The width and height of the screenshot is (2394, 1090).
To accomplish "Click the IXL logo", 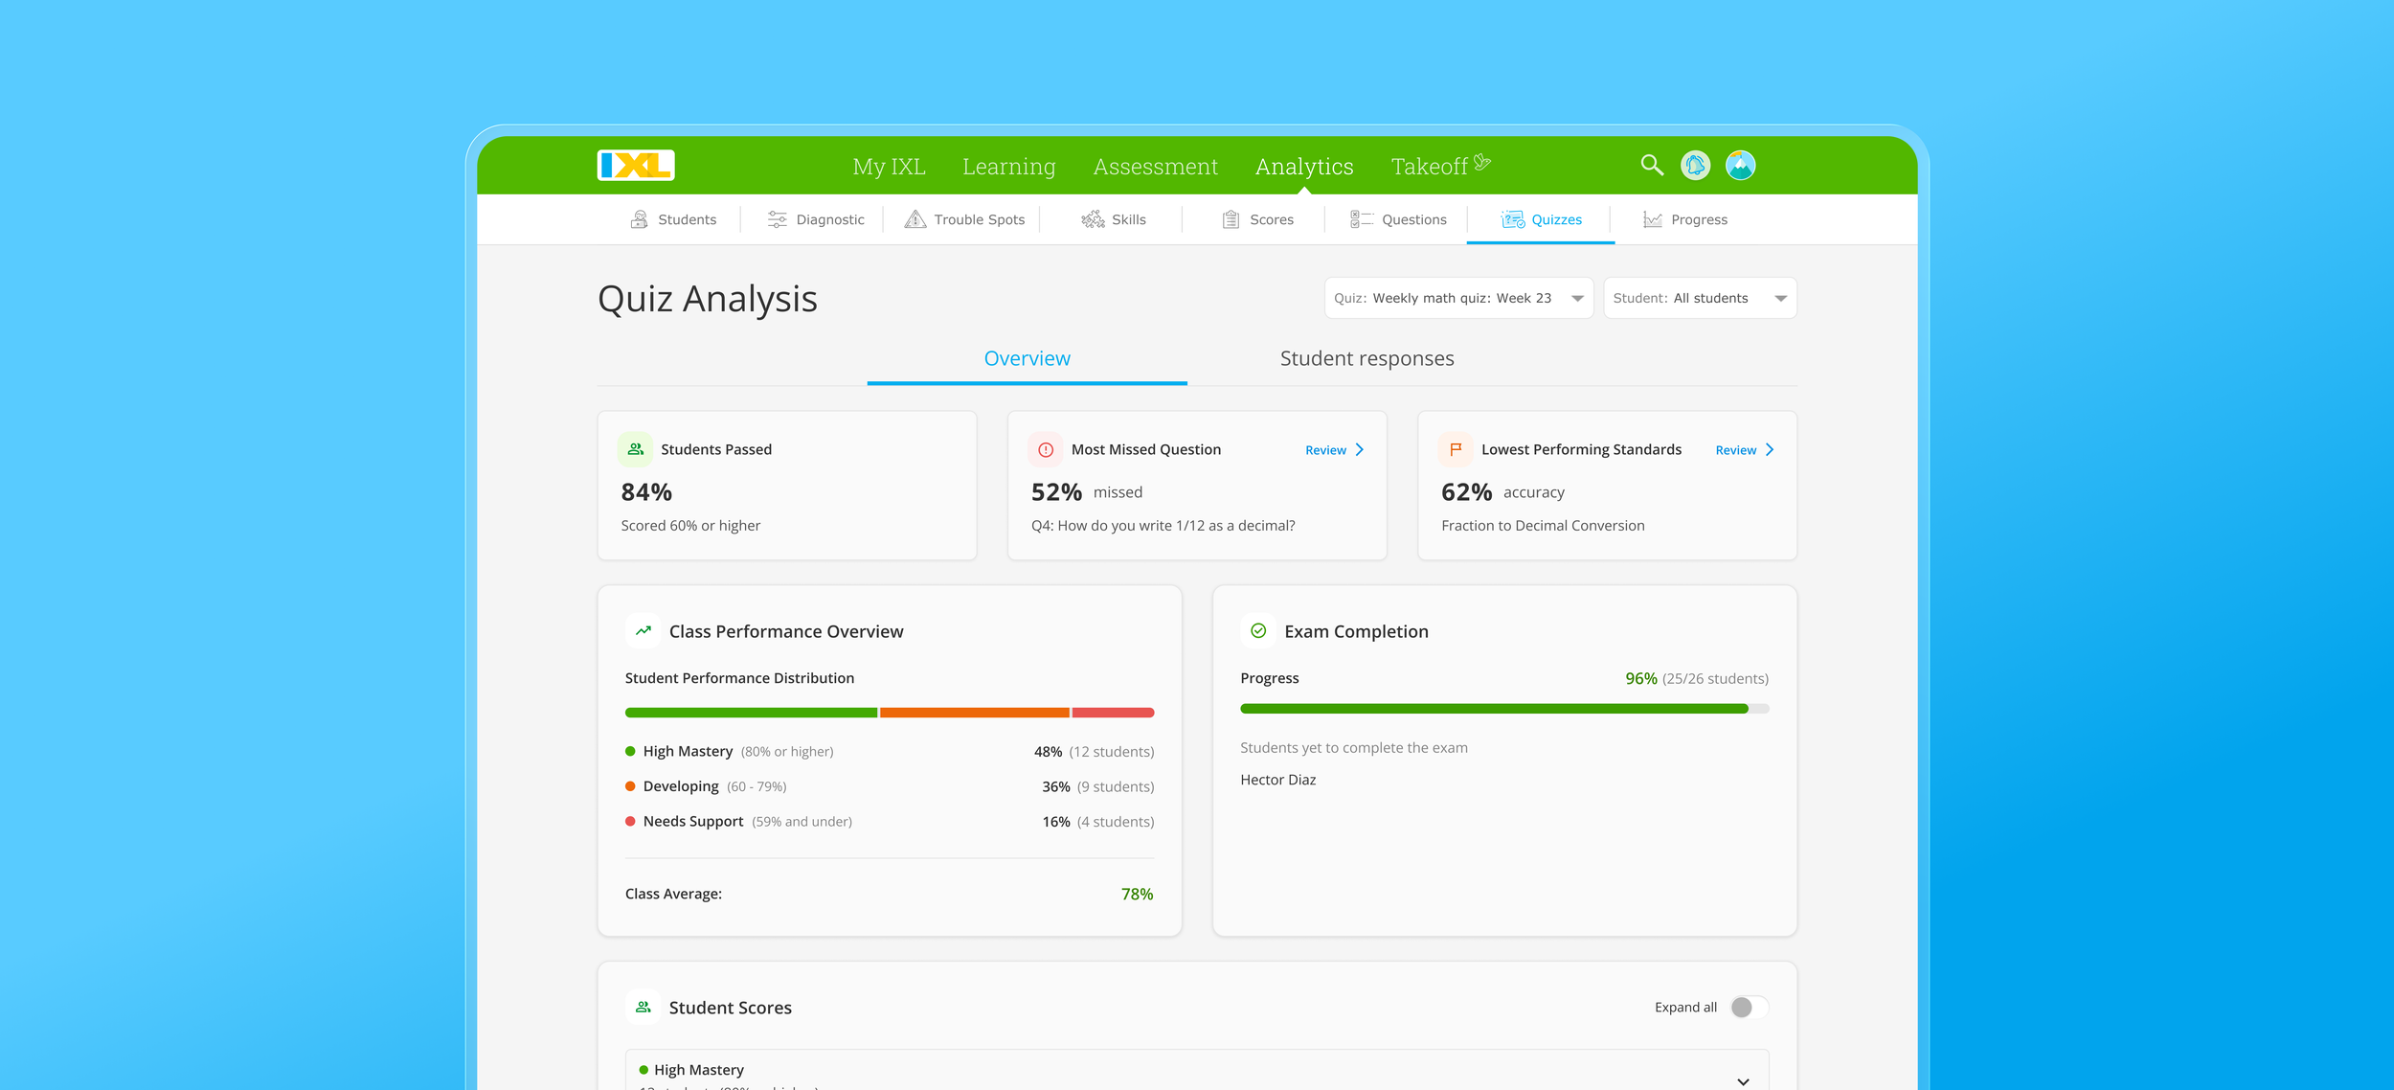I will tap(636, 166).
